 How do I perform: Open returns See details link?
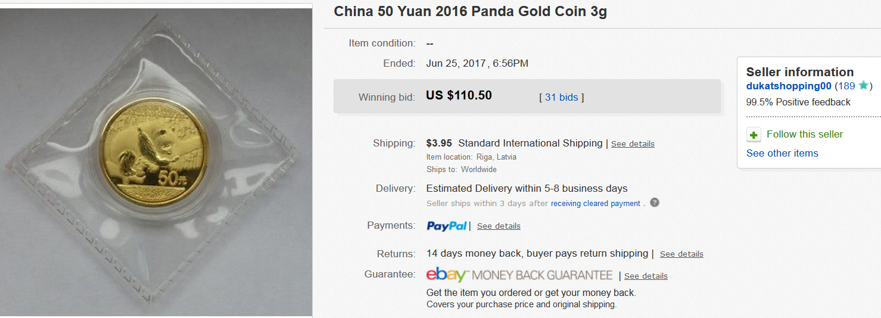pyautogui.click(x=681, y=254)
